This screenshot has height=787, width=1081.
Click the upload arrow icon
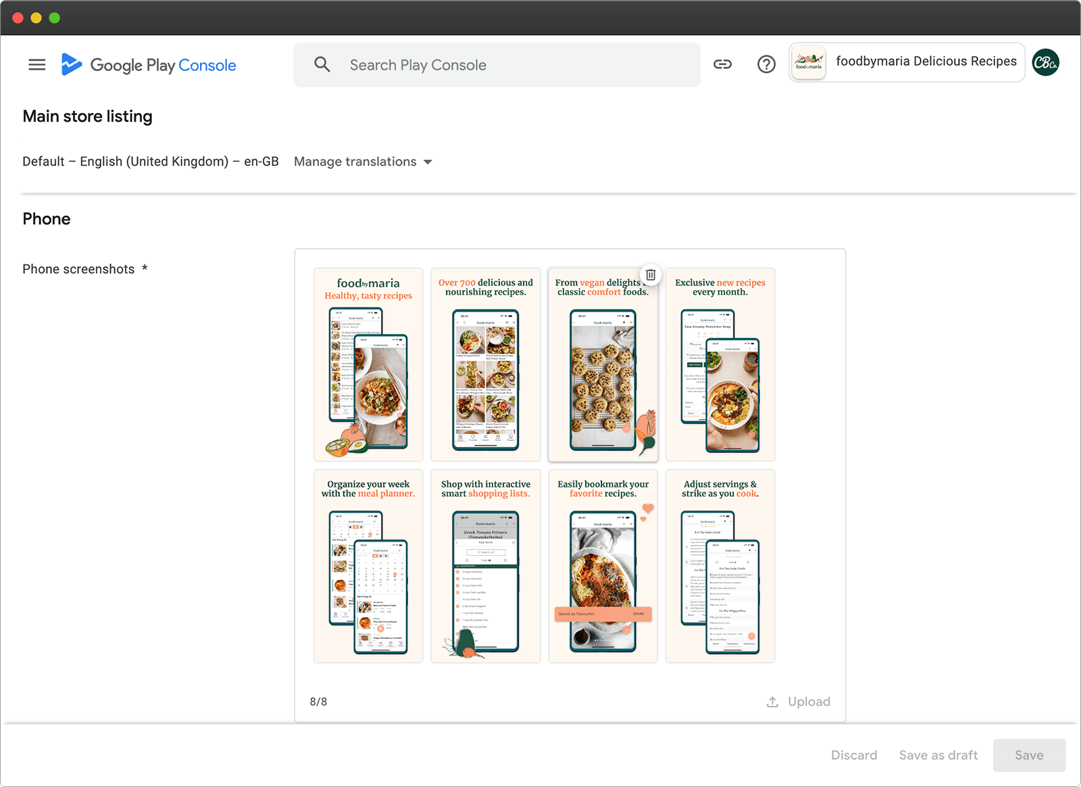point(772,702)
